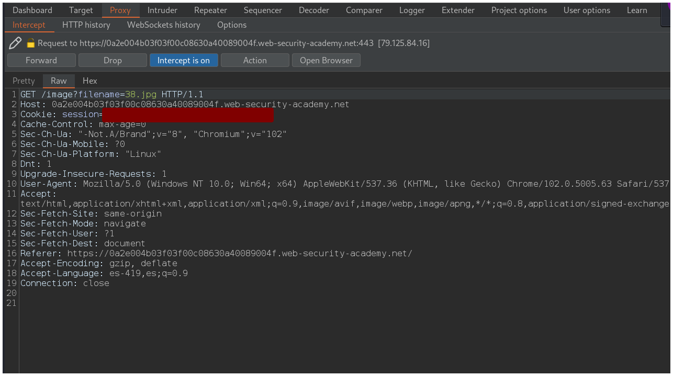Switch to Pretty message view
673x376 pixels.
click(24, 81)
